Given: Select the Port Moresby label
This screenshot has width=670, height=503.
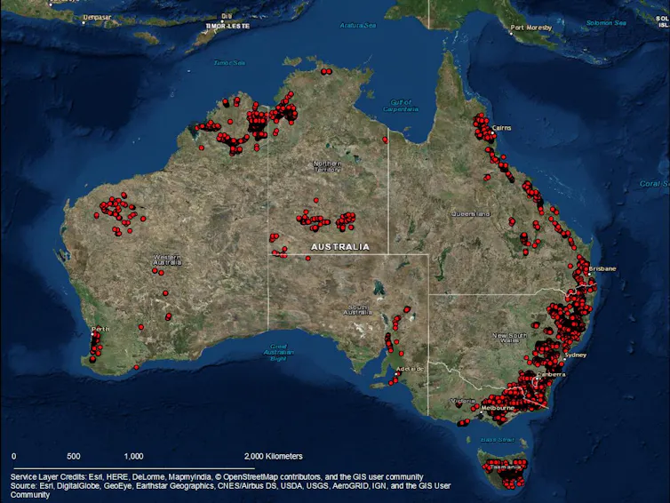Looking at the screenshot, I should [x=530, y=28].
